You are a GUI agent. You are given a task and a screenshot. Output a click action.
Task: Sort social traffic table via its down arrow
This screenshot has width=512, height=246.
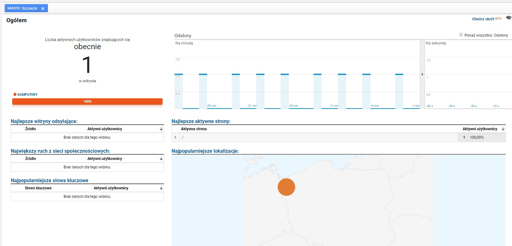click(161, 159)
